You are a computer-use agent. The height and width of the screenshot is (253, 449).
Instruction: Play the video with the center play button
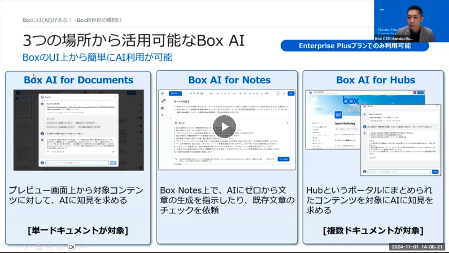pyautogui.click(x=224, y=127)
